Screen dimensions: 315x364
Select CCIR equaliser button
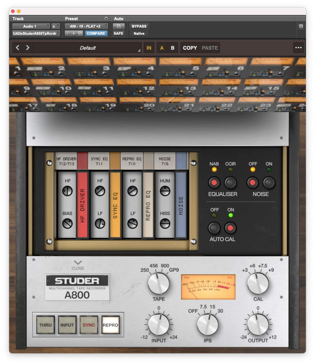[230, 183]
